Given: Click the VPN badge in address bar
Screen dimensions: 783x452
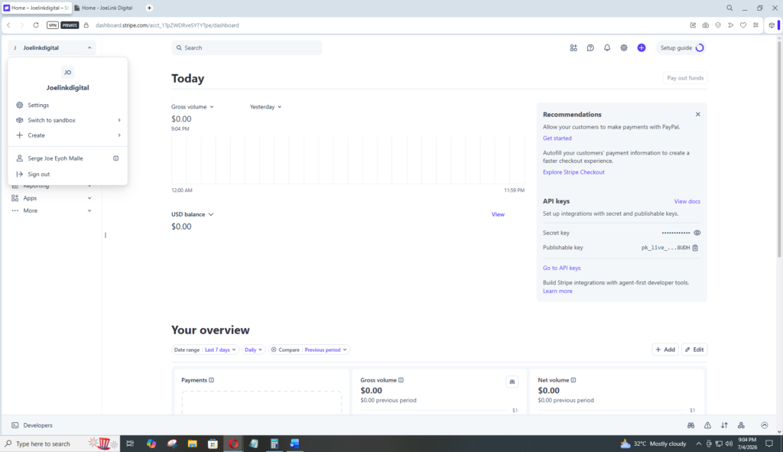Looking at the screenshot, I should [x=53, y=25].
